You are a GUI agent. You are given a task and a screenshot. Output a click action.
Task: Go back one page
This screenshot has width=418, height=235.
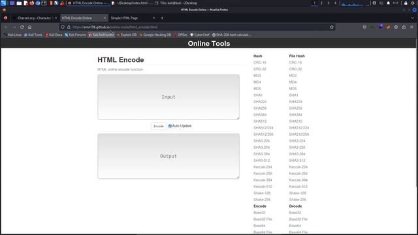point(6,27)
